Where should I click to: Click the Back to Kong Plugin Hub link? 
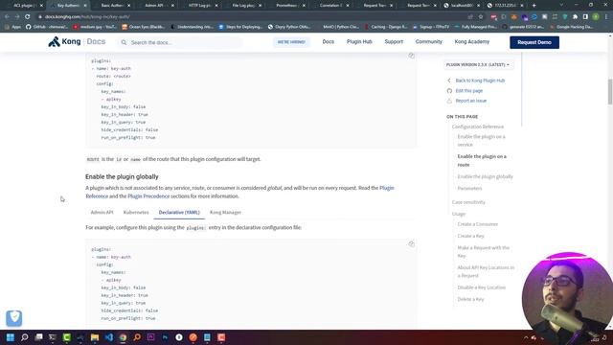480,80
